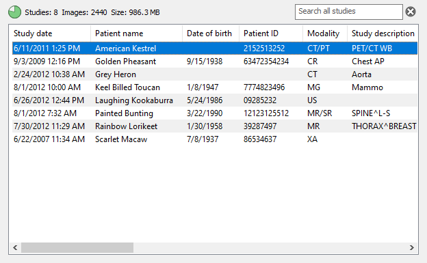
Task: Click the MR/SR modality cell
Action: point(320,113)
